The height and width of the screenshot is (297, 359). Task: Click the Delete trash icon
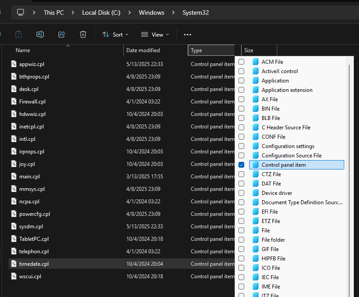pyautogui.click(x=83, y=34)
